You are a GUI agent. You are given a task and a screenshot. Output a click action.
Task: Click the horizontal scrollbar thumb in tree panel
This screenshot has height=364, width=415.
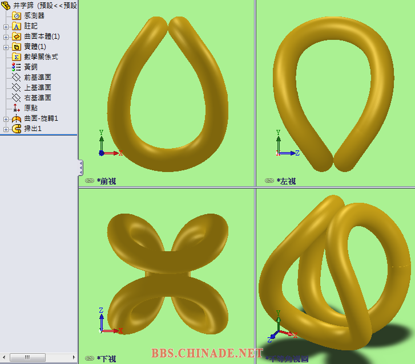click(x=27, y=357)
